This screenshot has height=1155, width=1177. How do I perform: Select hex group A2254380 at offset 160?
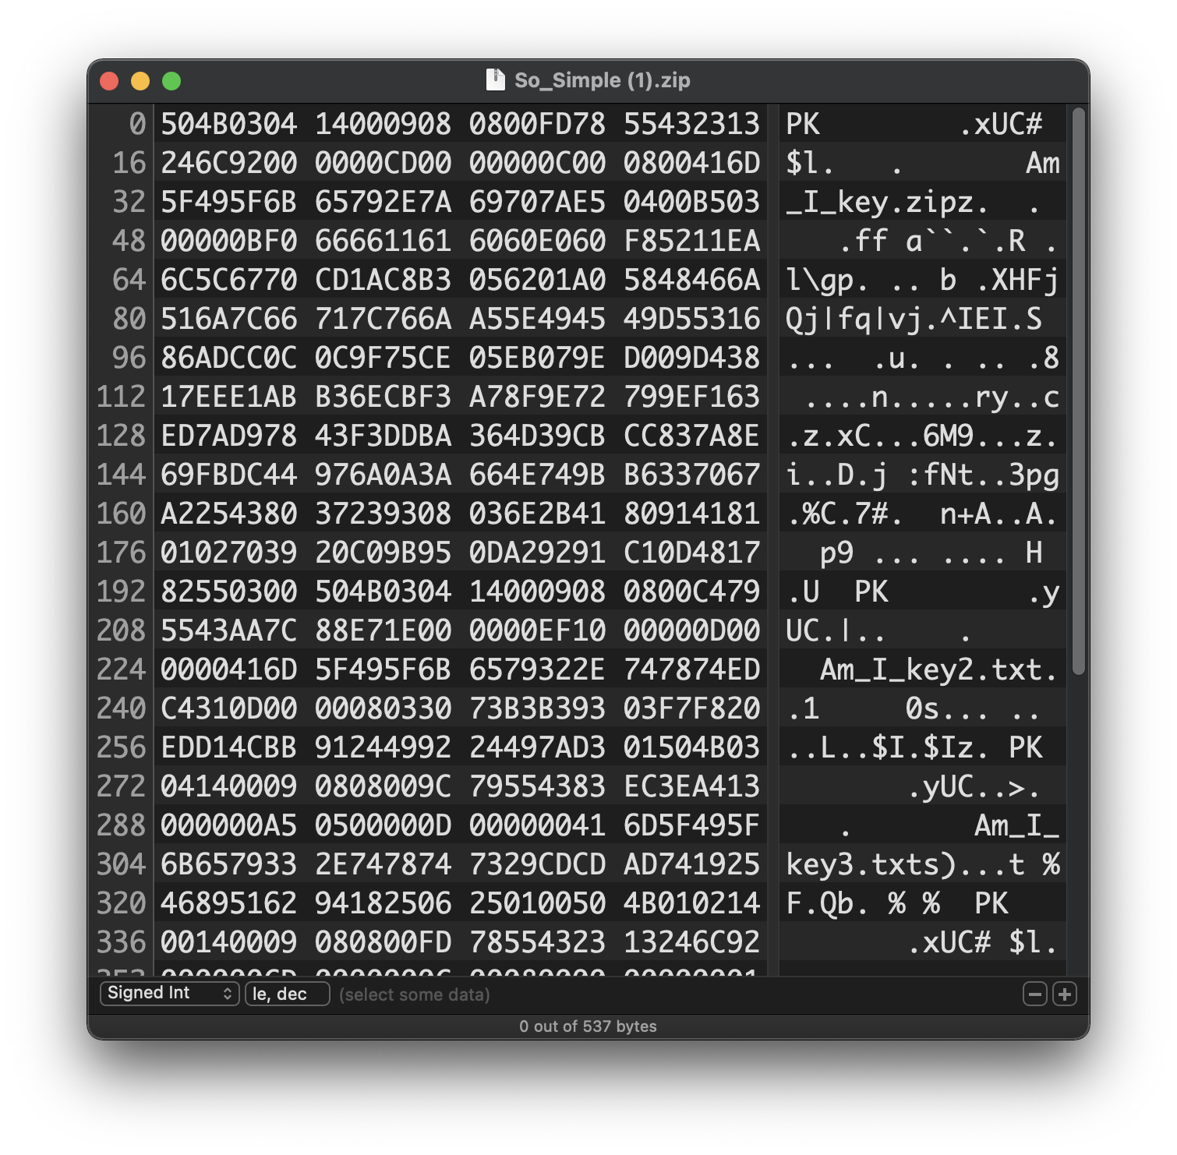228,514
